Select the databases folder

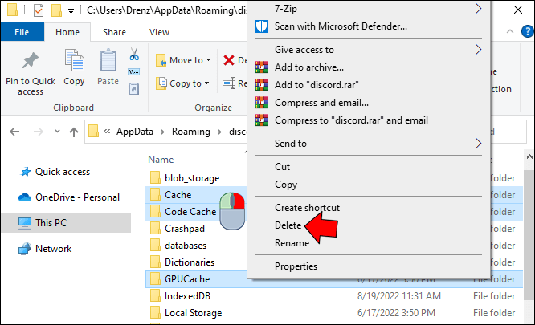(186, 246)
